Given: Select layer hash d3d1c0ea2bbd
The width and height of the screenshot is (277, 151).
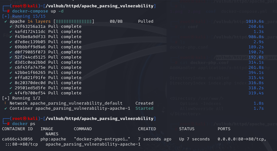Looking at the screenshot, I should click(x=30, y=62).
